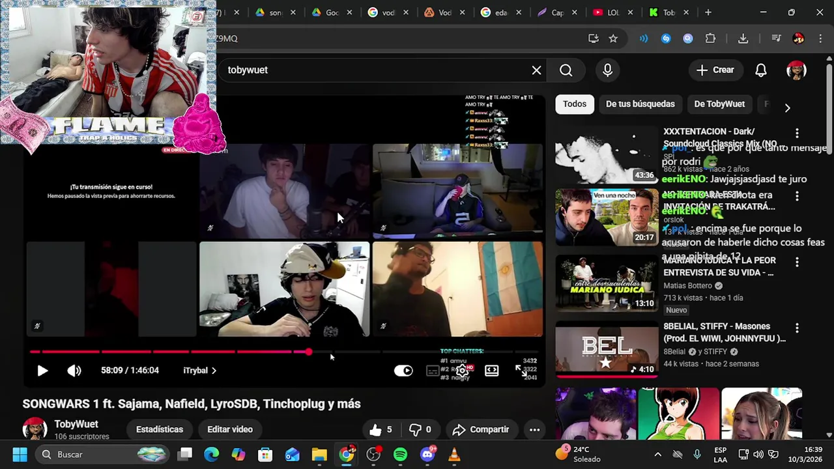Open the Chrome three-dot menu
This screenshot has height=469, width=834.
coord(820,38)
